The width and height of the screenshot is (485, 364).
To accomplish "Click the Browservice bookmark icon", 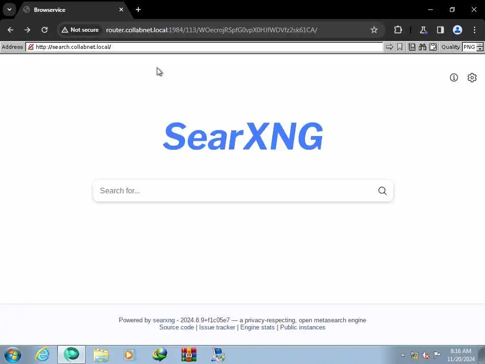I will (x=400, y=47).
